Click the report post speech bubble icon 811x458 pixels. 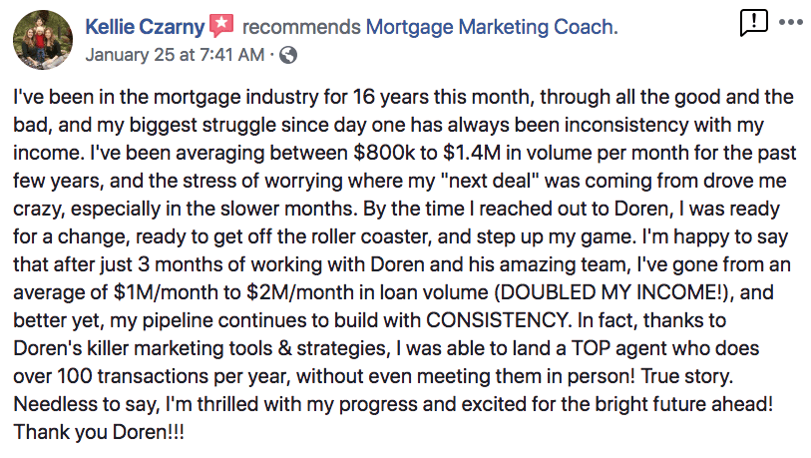[x=753, y=23]
